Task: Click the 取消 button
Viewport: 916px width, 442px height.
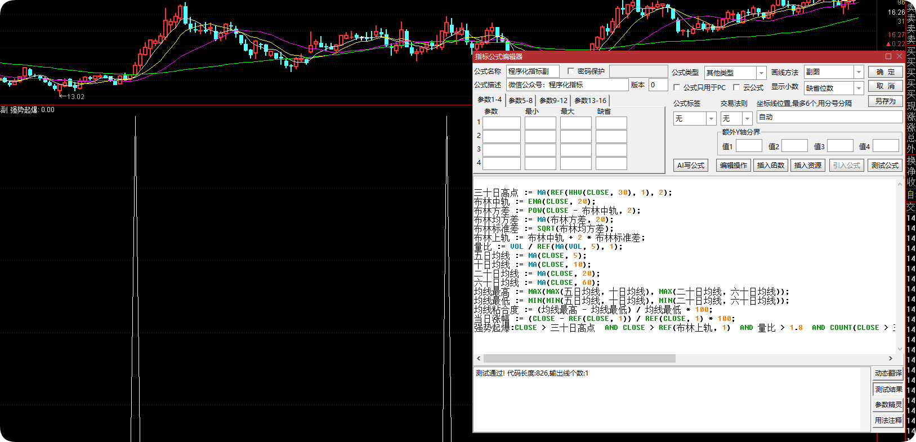Action: [x=885, y=86]
